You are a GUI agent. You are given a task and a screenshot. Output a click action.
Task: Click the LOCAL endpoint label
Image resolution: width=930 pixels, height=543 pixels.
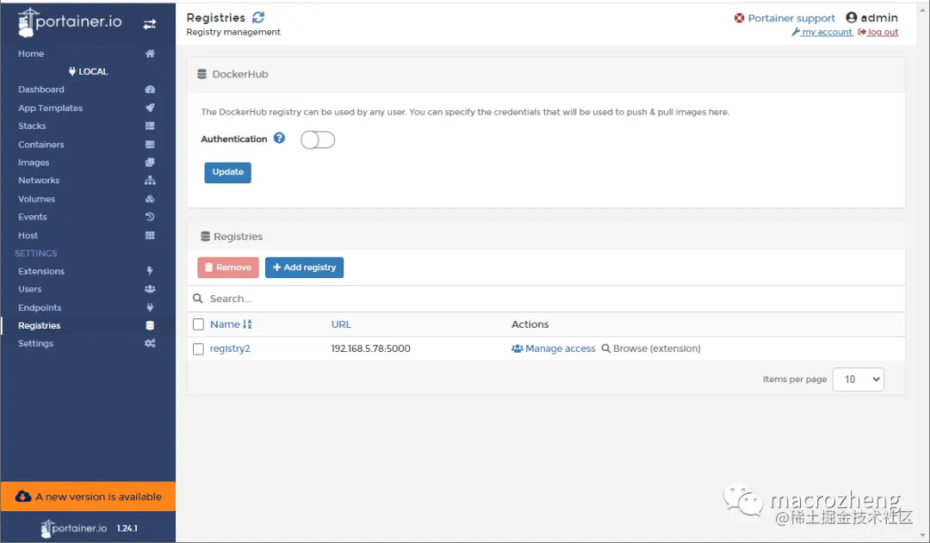coord(88,71)
